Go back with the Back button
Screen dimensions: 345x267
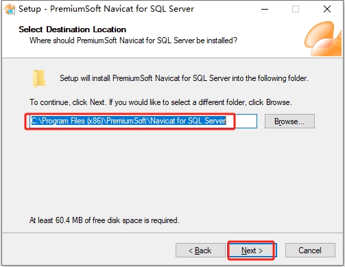point(200,251)
